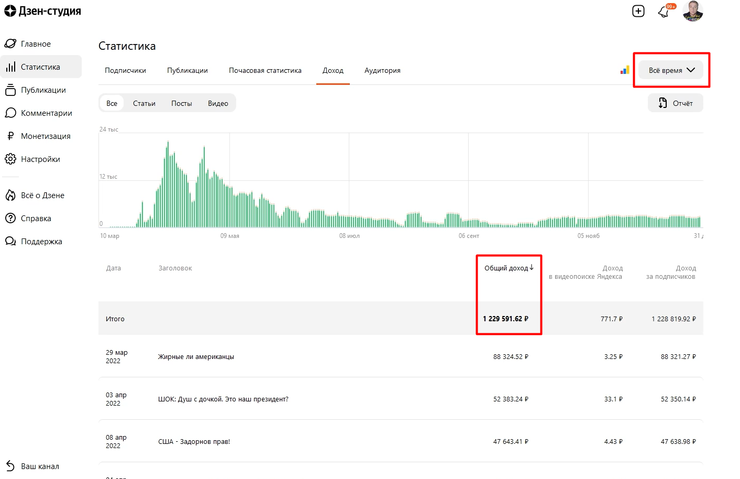Click the Дзен-студия logo
This screenshot has width=740, height=479.
point(42,11)
